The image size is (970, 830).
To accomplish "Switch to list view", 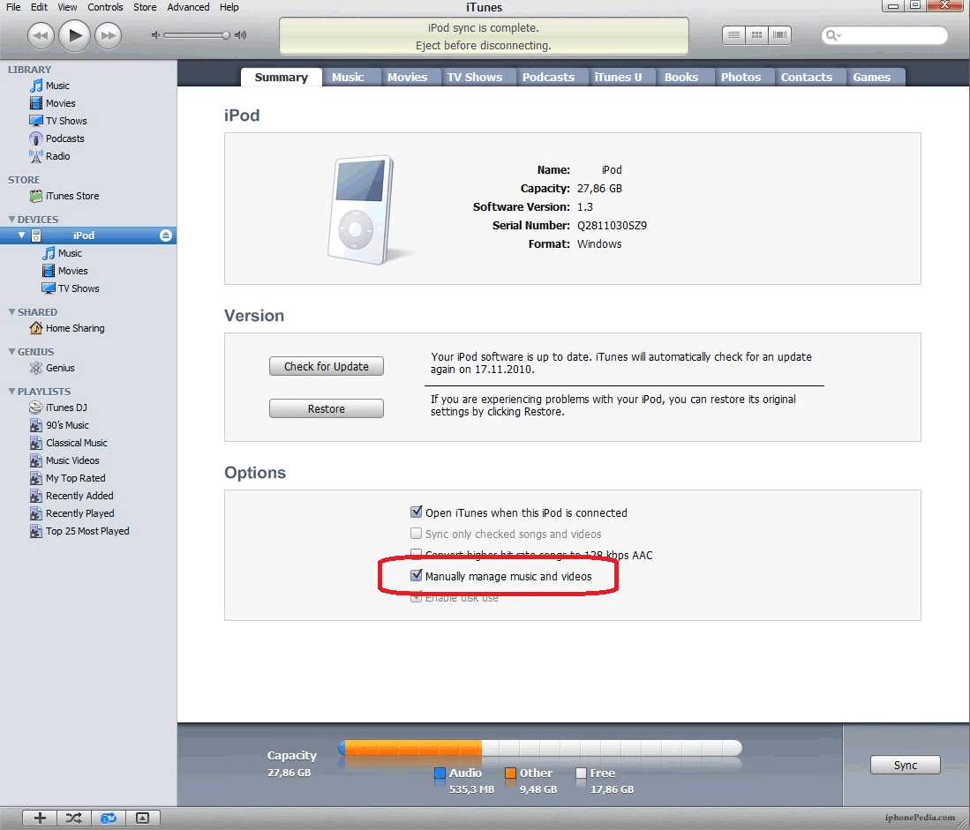I will coord(733,35).
